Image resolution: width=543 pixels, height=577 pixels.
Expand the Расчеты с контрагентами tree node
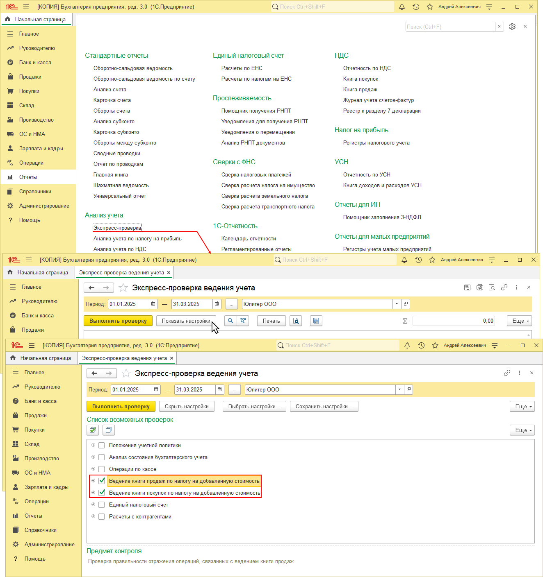pyautogui.click(x=93, y=516)
